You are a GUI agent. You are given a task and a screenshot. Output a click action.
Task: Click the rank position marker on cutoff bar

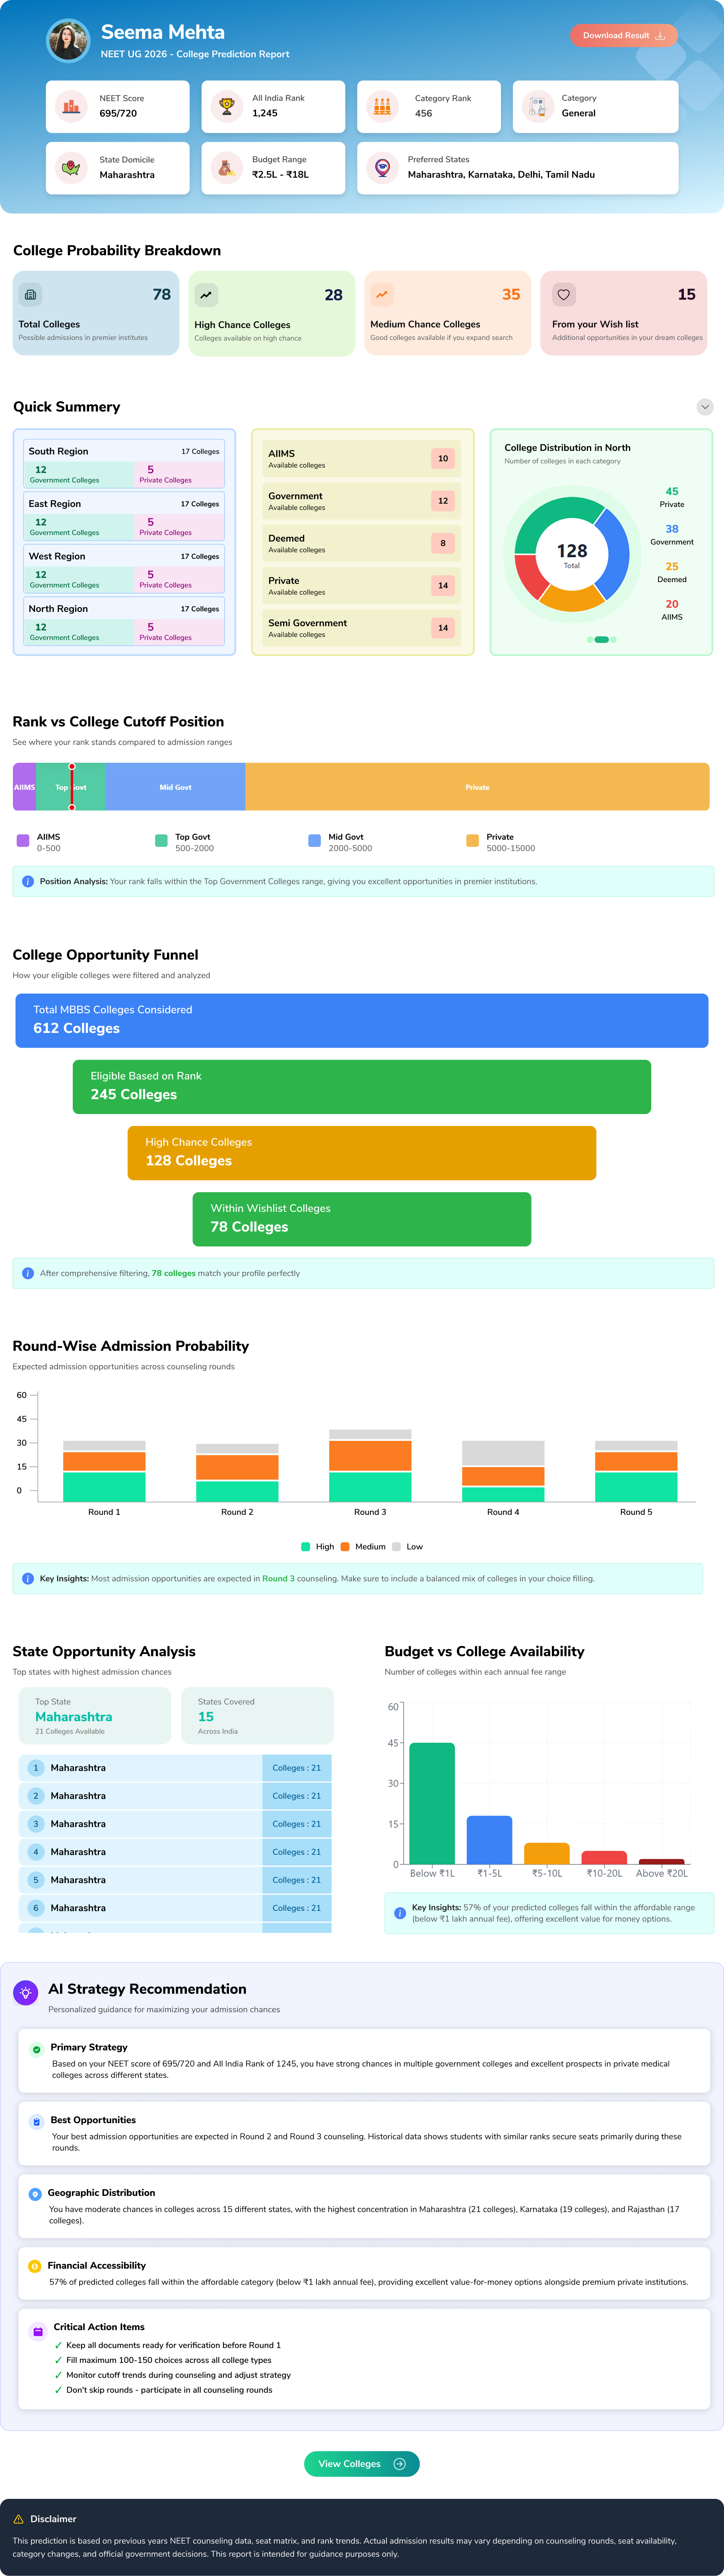tap(72, 787)
